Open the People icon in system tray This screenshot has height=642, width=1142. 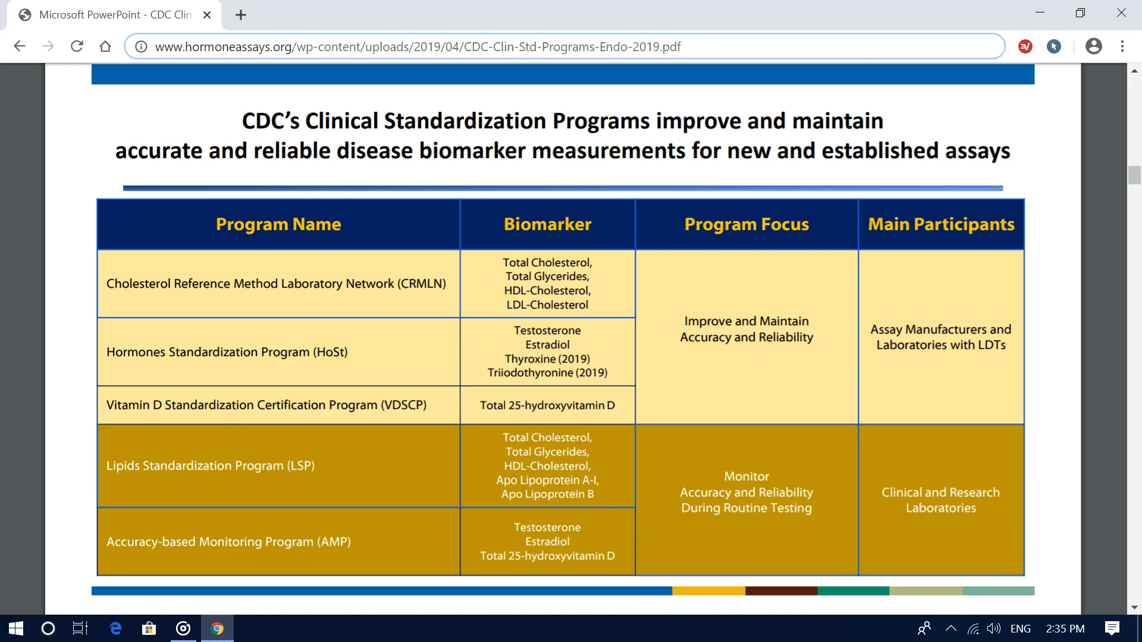click(x=924, y=628)
